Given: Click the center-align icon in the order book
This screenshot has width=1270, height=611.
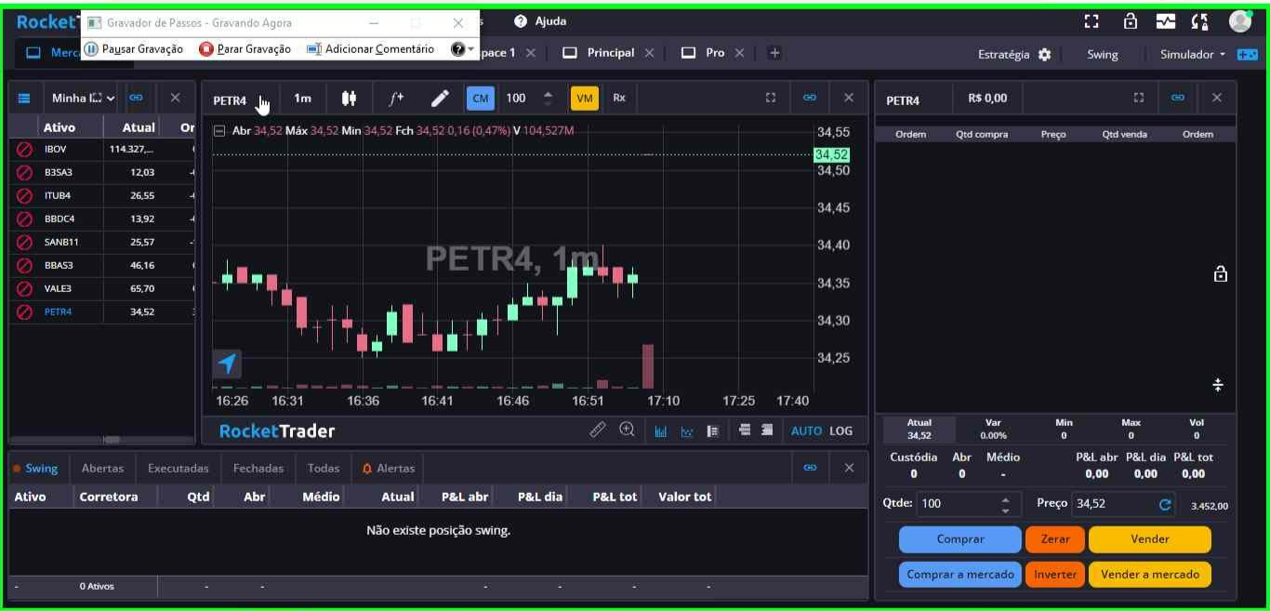Looking at the screenshot, I should pos(1218,385).
